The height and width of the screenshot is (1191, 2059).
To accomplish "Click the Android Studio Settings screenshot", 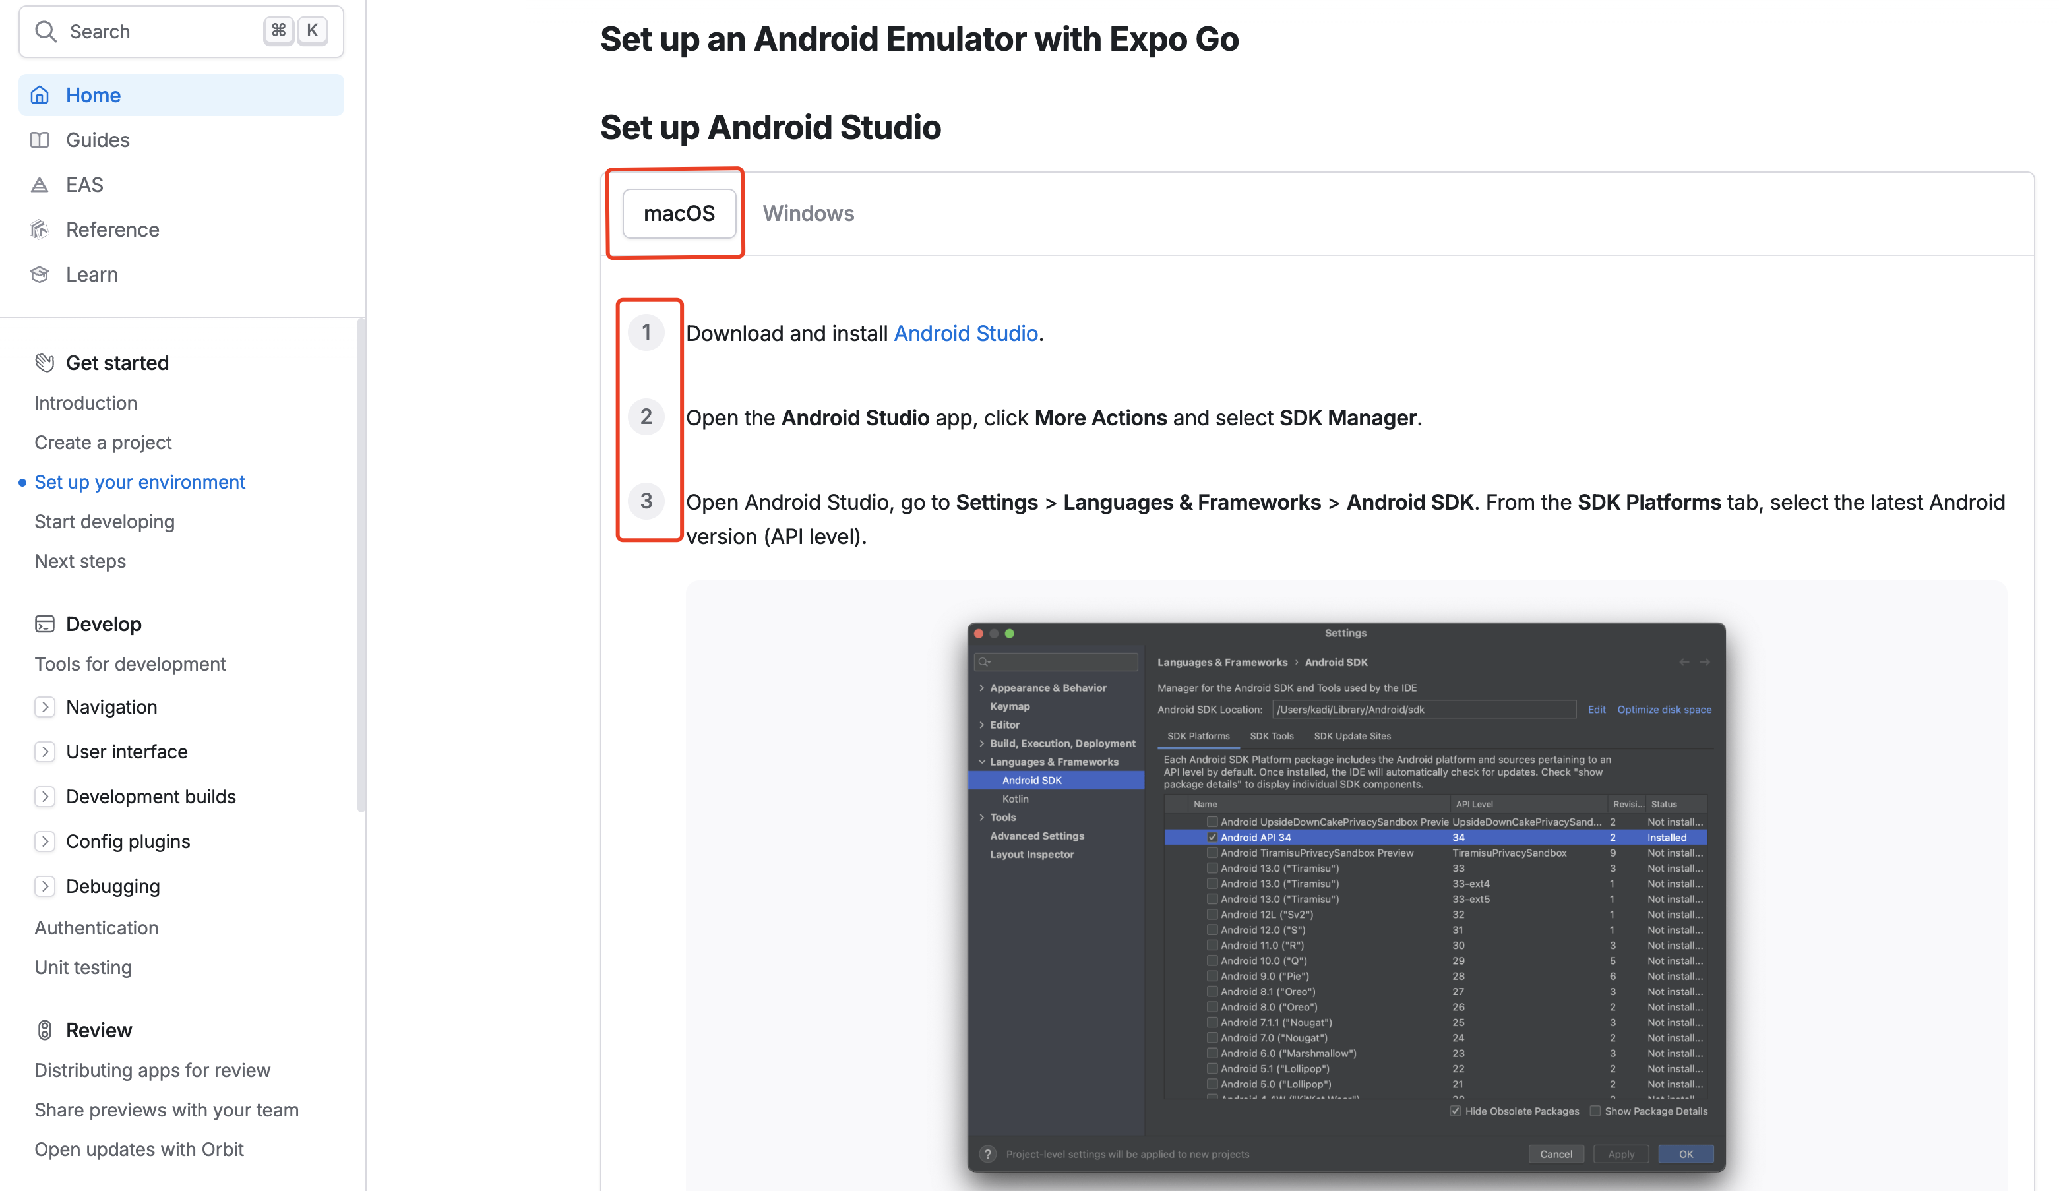I will click(x=1345, y=896).
